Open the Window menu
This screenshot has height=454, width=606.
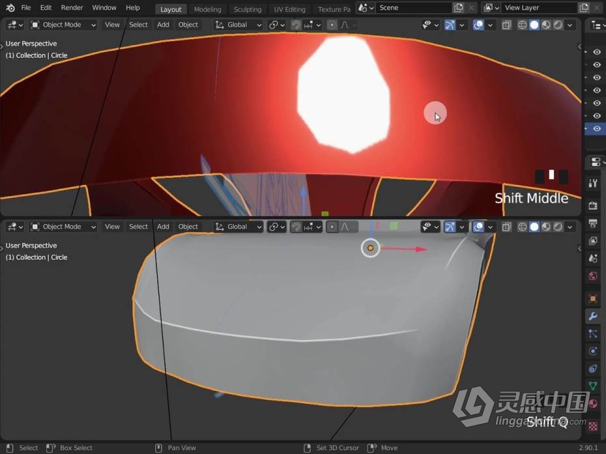click(x=104, y=8)
